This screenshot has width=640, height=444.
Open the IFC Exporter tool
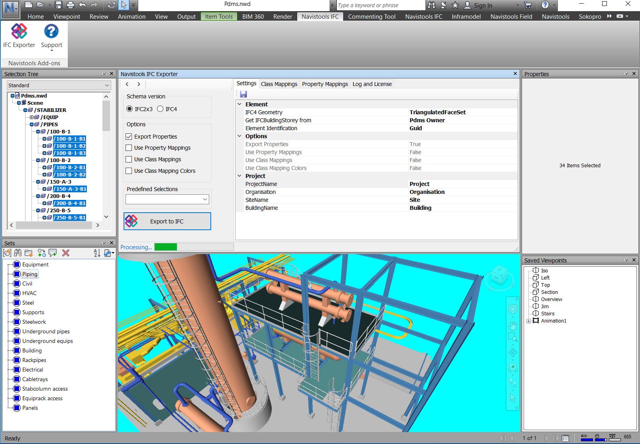[x=18, y=36]
